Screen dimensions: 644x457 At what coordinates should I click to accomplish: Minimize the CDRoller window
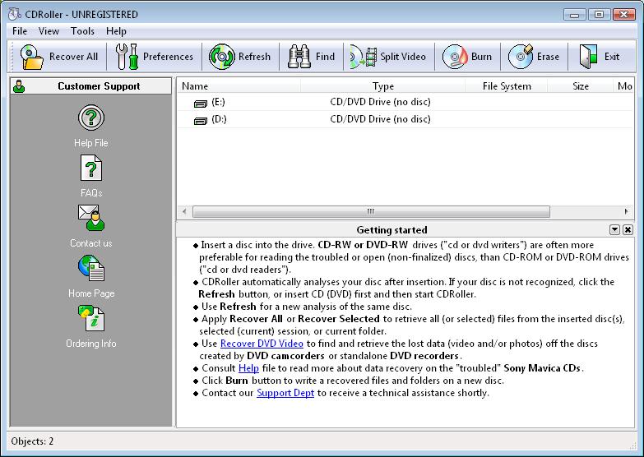pyautogui.click(x=575, y=14)
